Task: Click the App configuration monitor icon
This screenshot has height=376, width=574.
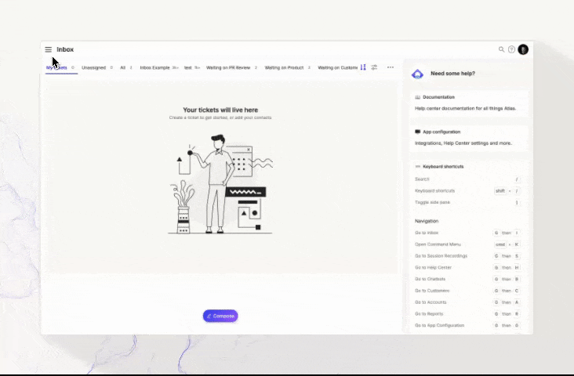Action: tap(417, 132)
